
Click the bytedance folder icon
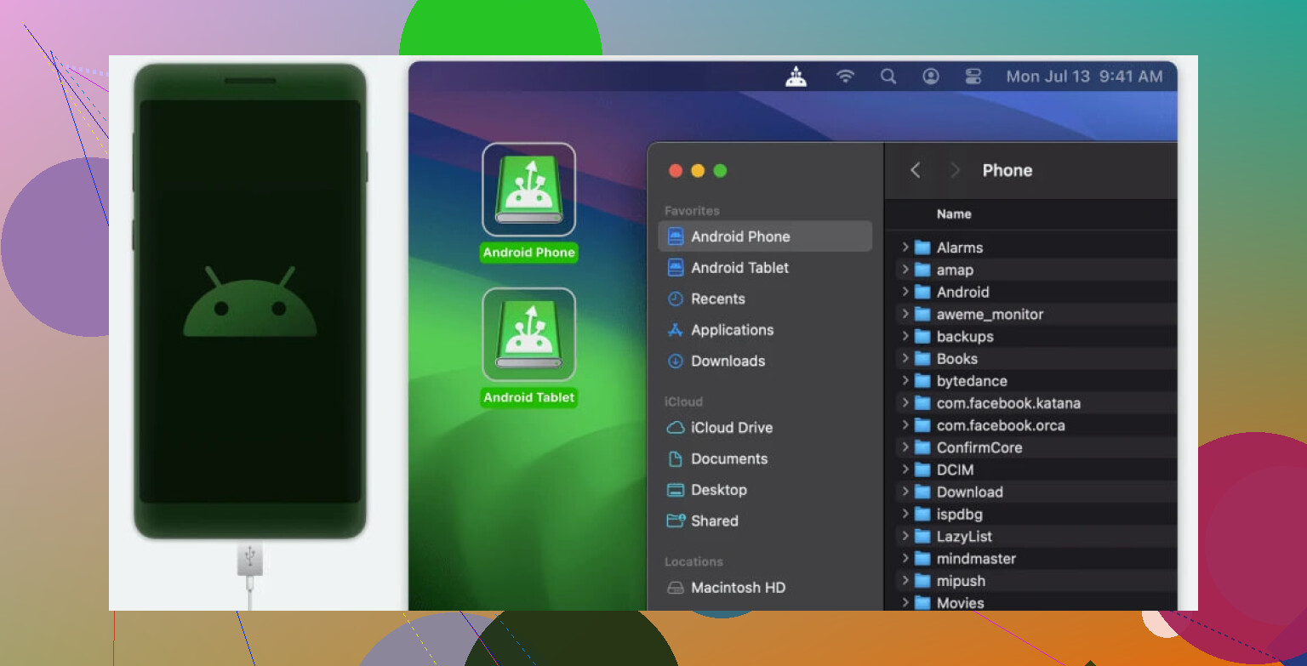coord(922,380)
